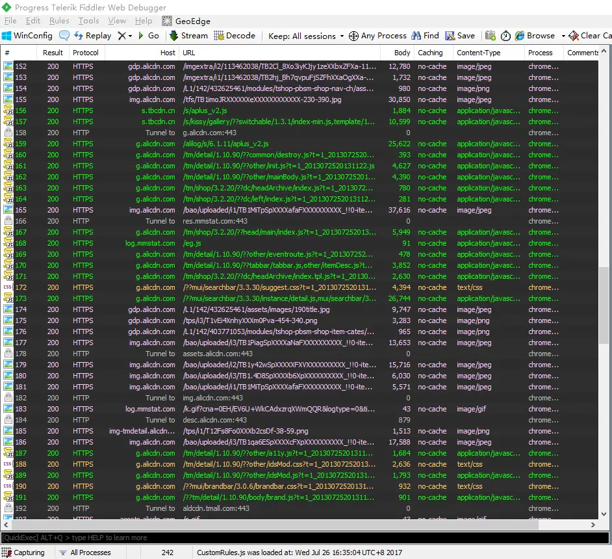The width and height of the screenshot is (612, 559).
Task: Open the Keep: All sessions dropdown
Action: pyautogui.click(x=306, y=36)
